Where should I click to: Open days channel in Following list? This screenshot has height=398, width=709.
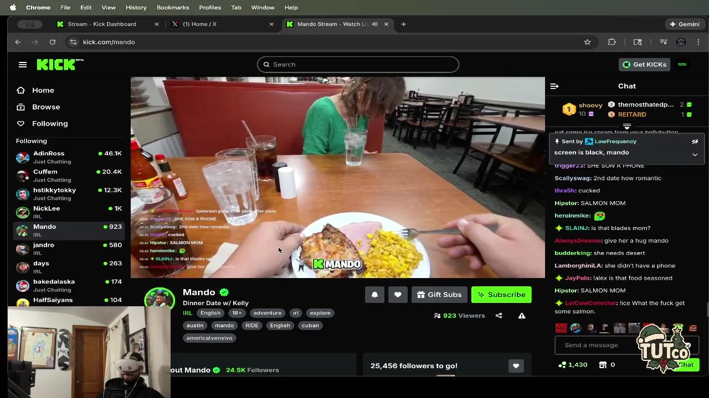tap(69, 267)
